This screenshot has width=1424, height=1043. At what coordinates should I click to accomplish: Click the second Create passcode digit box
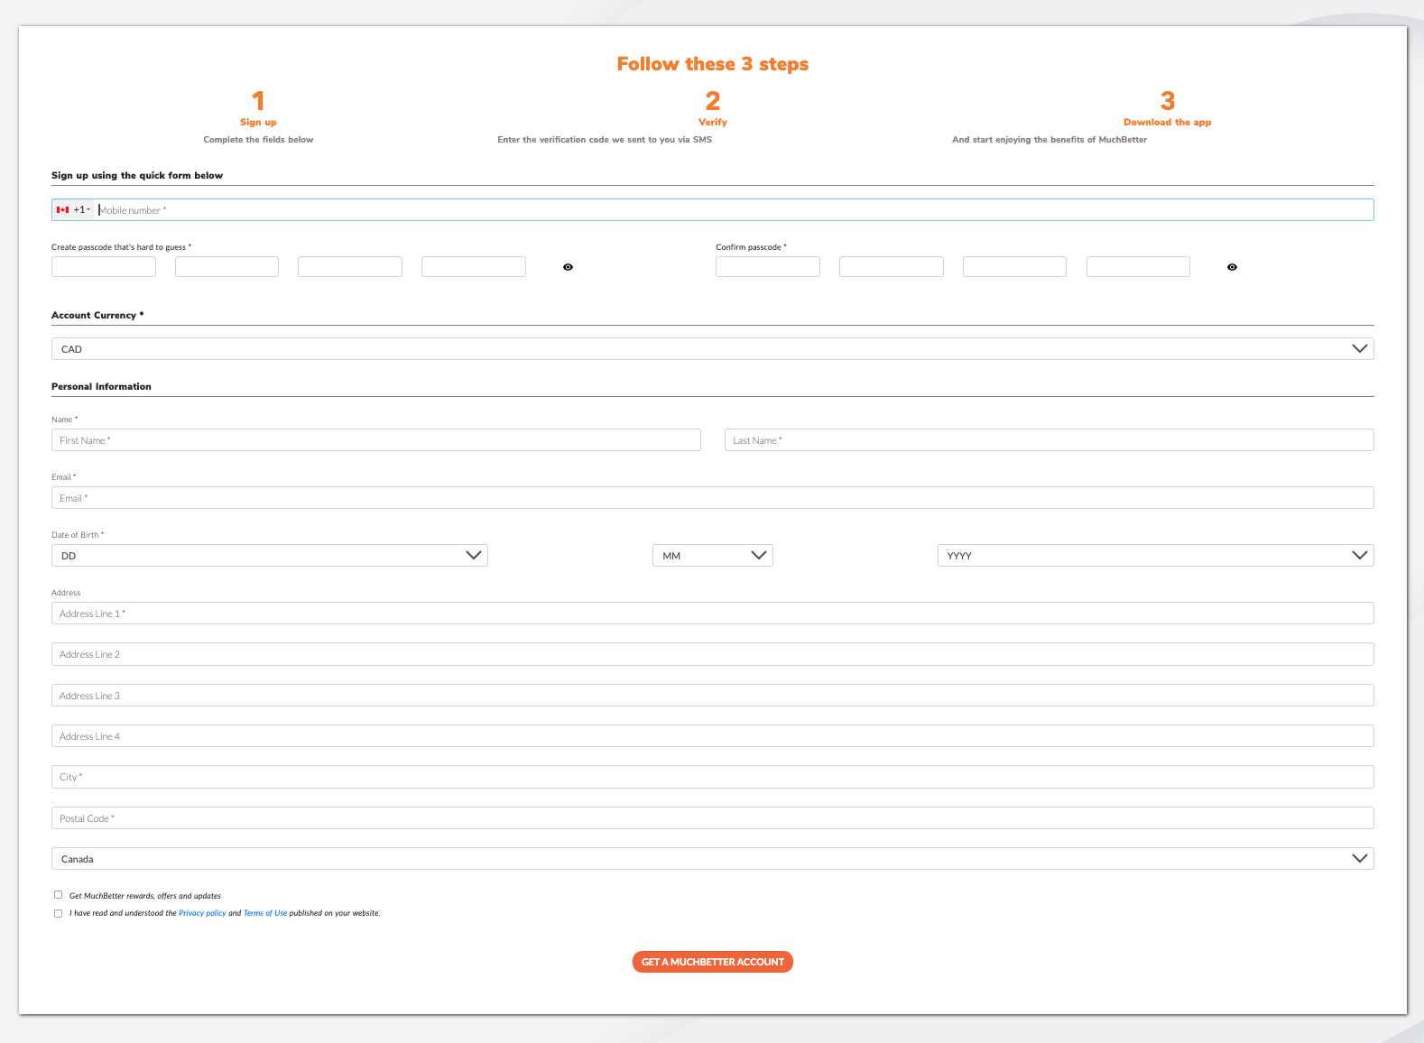click(227, 266)
